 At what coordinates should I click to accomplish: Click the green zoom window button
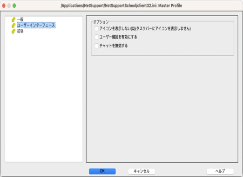click(14, 6)
